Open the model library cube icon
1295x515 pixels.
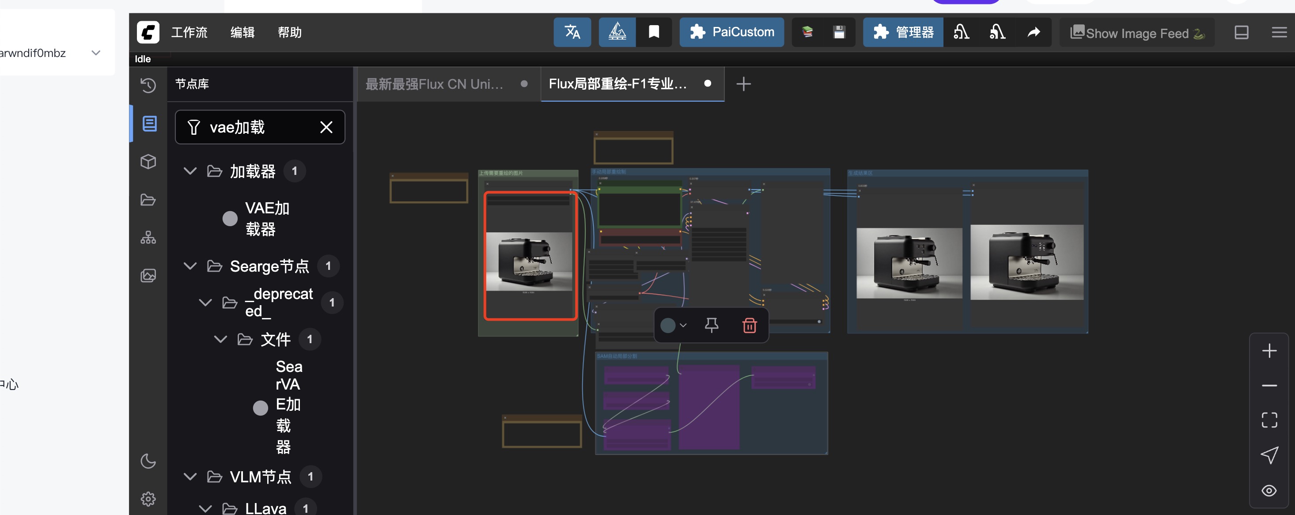[148, 162]
